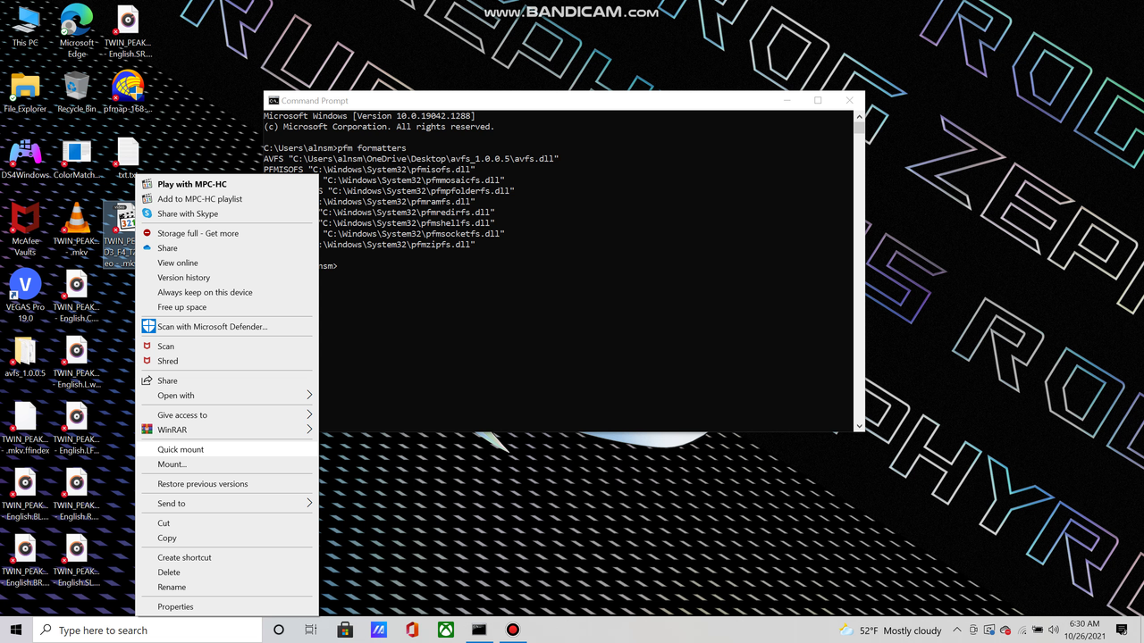
Task: Choose Play with MPC-HC
Action: (x=227, y=184)
